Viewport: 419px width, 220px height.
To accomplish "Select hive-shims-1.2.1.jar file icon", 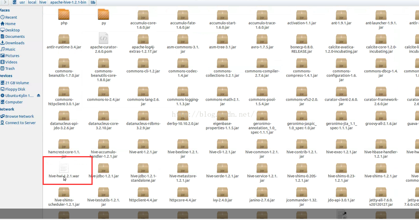I will (x=381, y=168).
